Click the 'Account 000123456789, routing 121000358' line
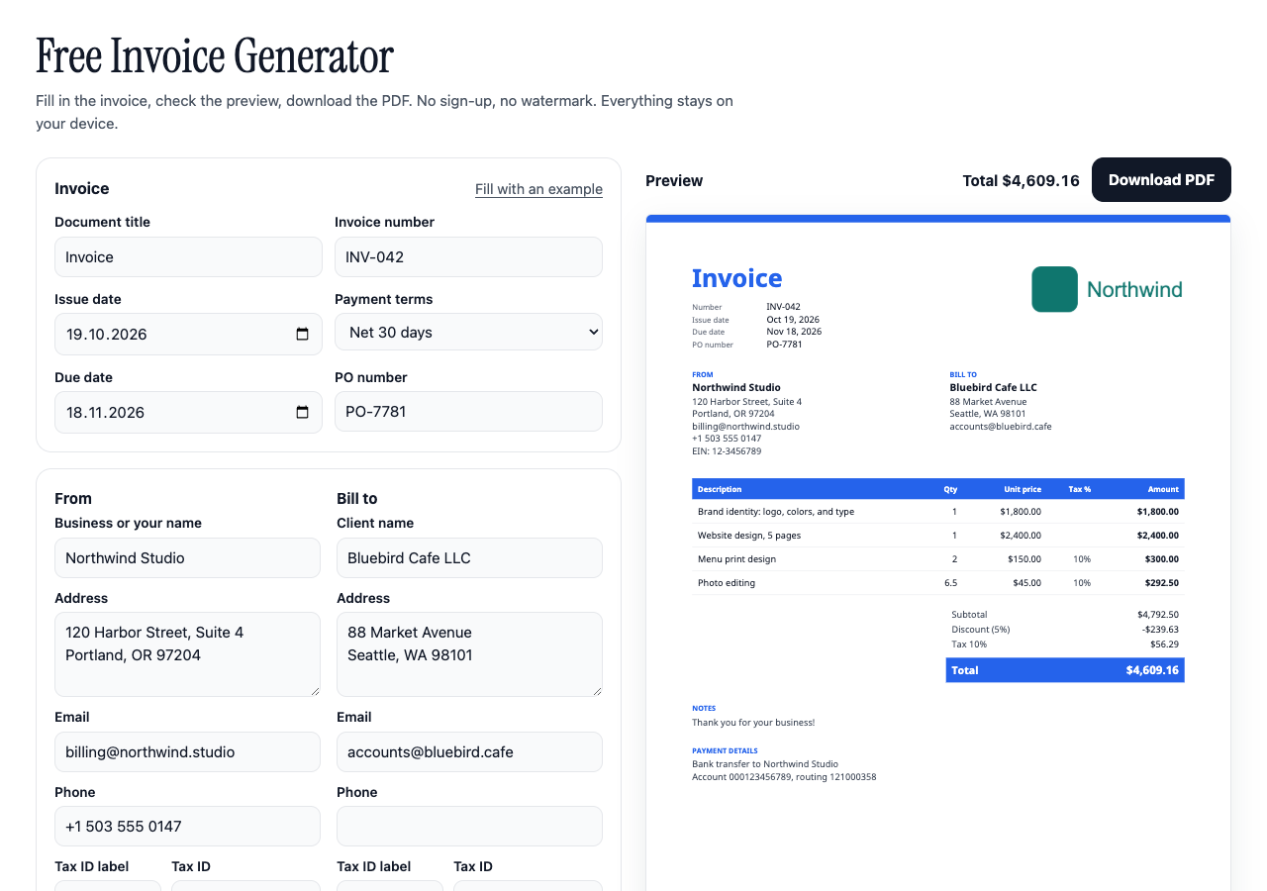The height and width of the screenshot is (891, 1267). (784, 777)
